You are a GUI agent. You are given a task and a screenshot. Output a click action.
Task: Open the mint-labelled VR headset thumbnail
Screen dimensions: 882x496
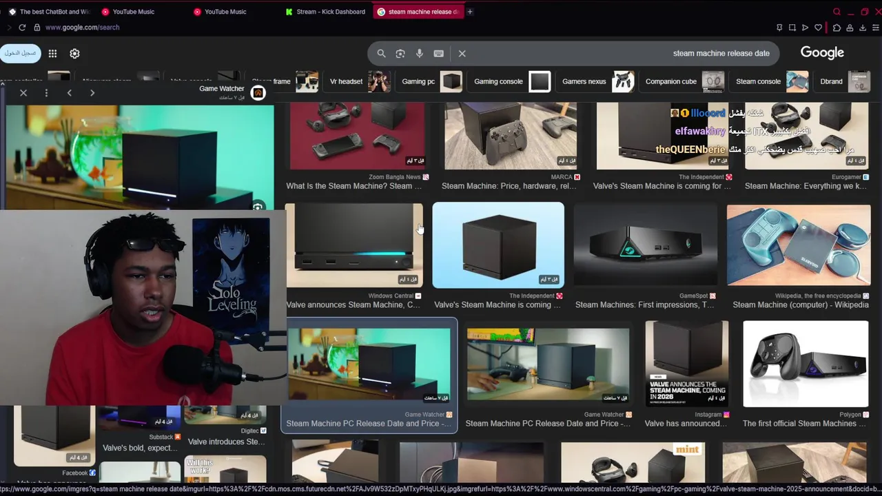tap(633, 462)
